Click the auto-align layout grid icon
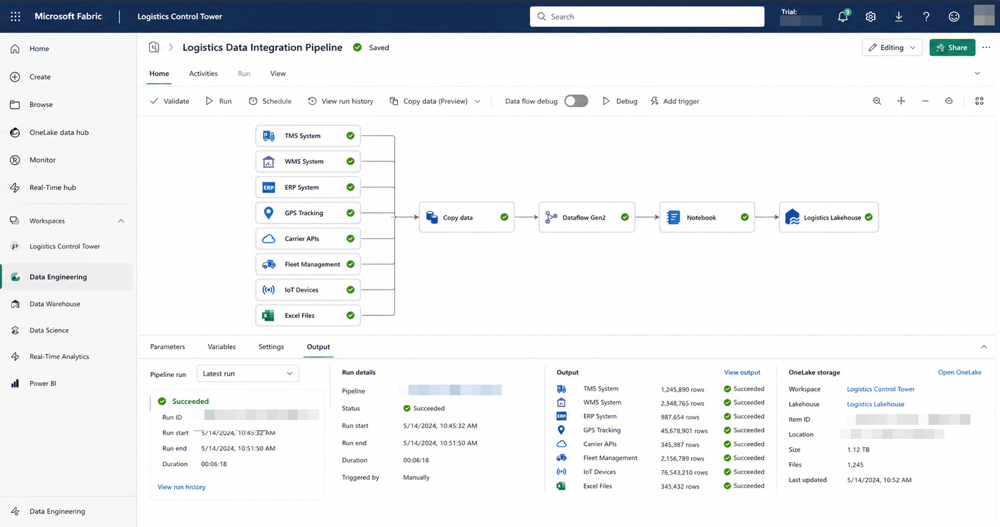The height and width of the screenshot is (527, 1000). 979,101
